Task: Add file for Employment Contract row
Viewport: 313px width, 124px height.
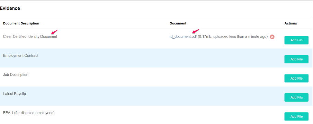Action: pyautogui.click(x=296, y=59)
